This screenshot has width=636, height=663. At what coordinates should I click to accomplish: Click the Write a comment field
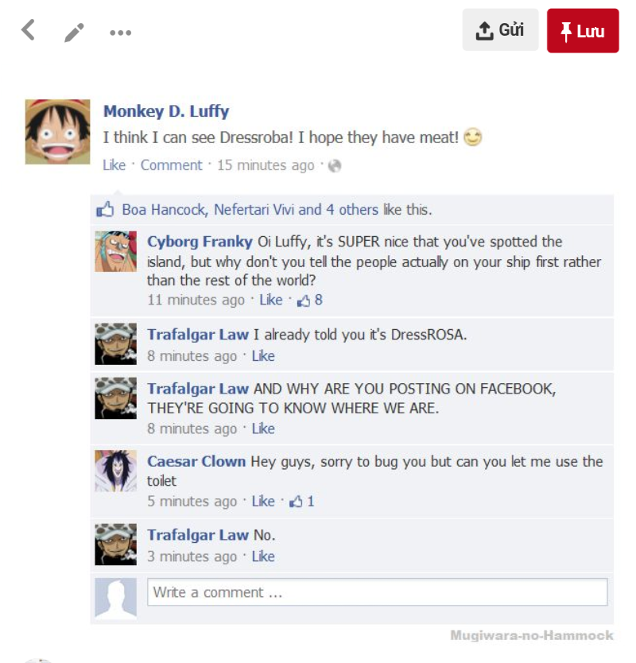tap(377, 592)
